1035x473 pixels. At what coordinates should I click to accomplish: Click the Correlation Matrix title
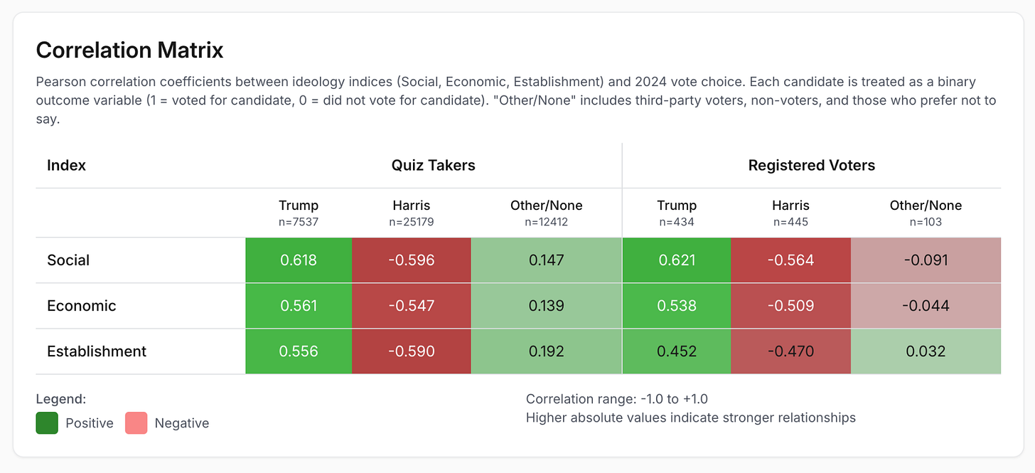click(129, 51)
